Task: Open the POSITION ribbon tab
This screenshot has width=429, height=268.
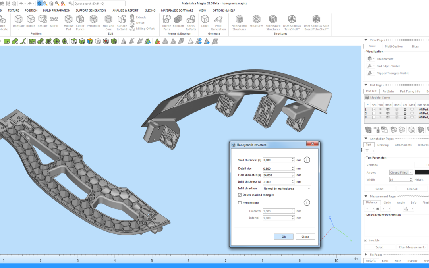Action: click(31, 10)
